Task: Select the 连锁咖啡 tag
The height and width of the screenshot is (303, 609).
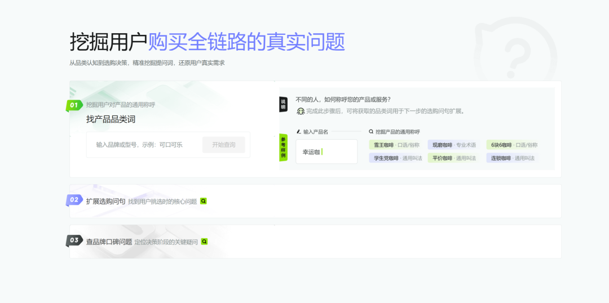Action: [512, 158]
